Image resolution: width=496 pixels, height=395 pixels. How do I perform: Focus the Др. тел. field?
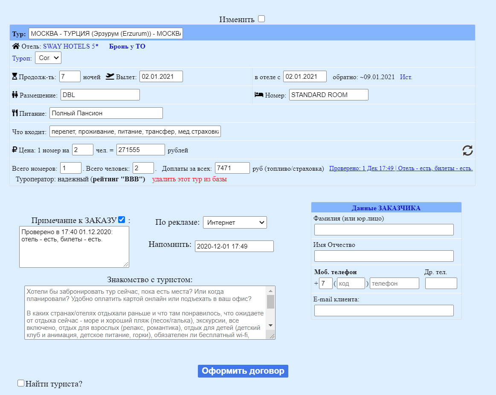click(441, 283)
